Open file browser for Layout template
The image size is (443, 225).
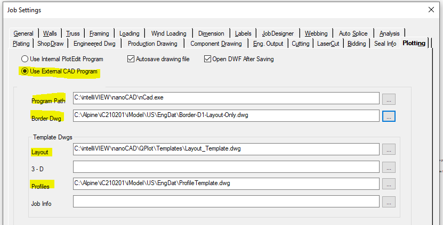point(389,149)
